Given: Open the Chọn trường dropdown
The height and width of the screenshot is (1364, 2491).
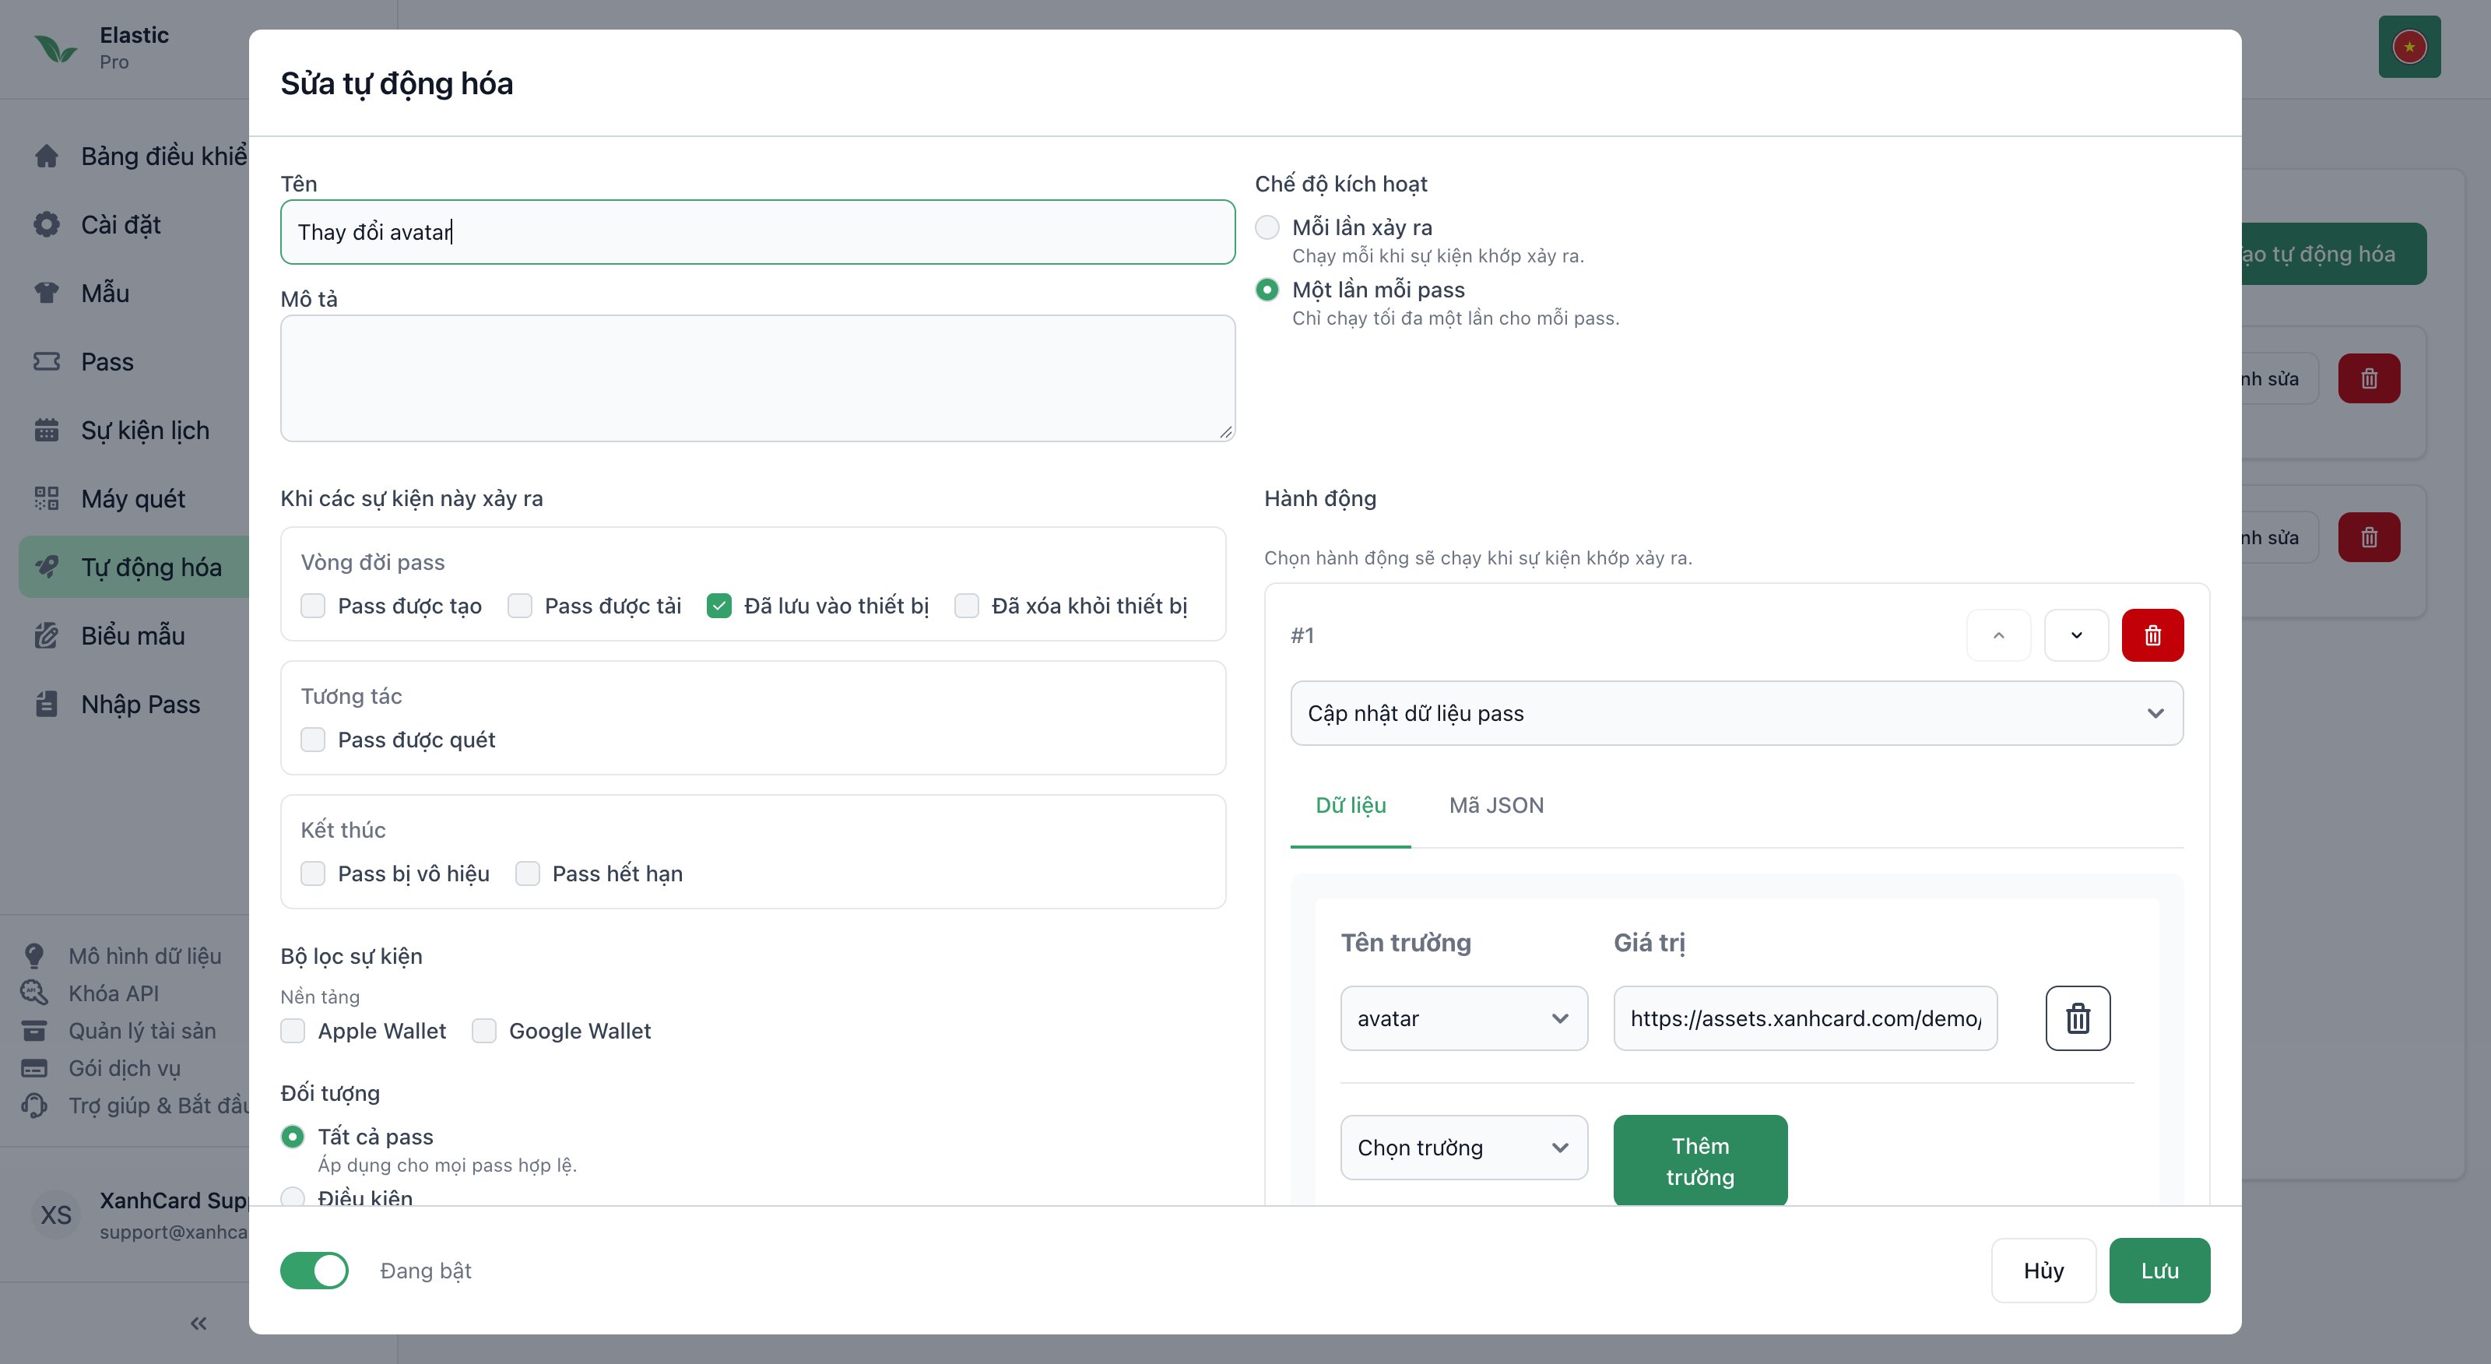Looking at the screenshot, I should tap(1464, 1148).
